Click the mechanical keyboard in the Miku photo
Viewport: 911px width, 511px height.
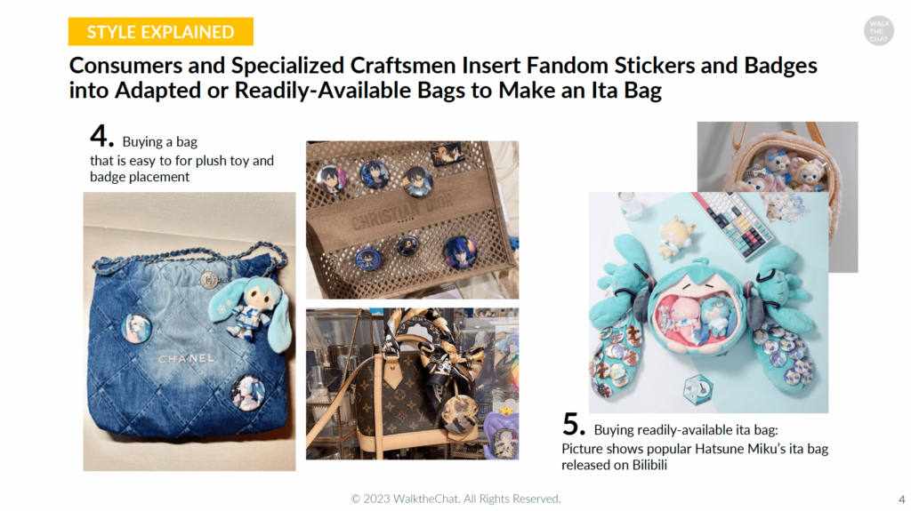coord(733,223)
